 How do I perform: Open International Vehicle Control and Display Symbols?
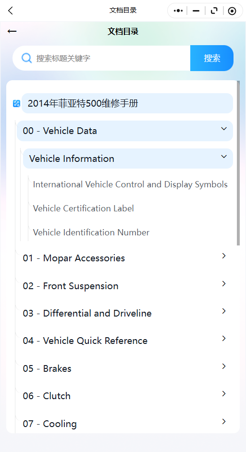pyautogui.click(x=130, y=184)
